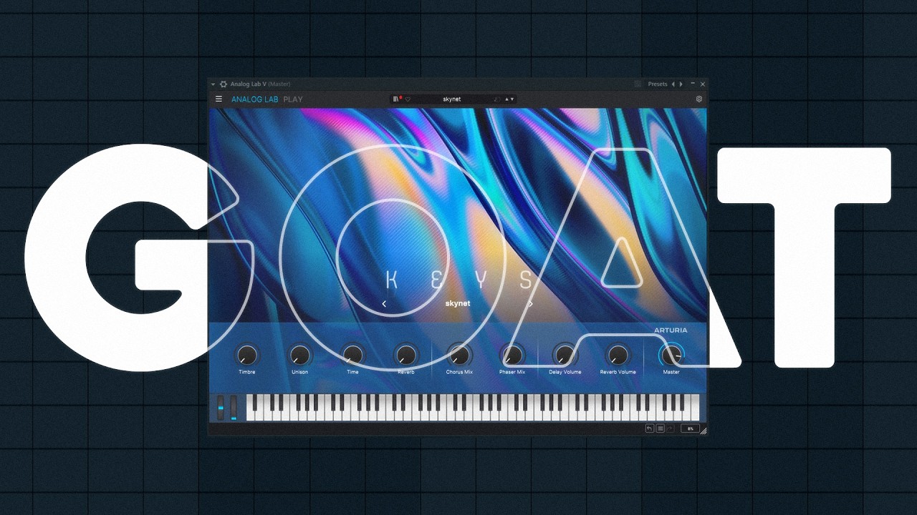Open FL plugin wrapper gear settings
Viewport: 917px width, 515px height.
point(223,84)
